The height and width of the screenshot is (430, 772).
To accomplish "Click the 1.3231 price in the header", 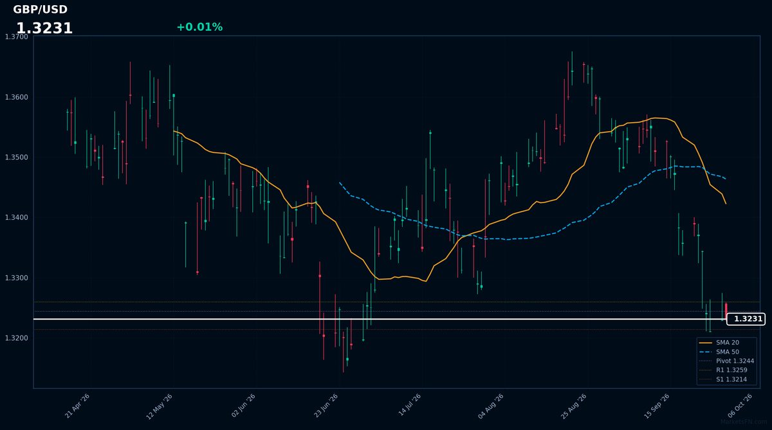I will [x=44, y=28].
